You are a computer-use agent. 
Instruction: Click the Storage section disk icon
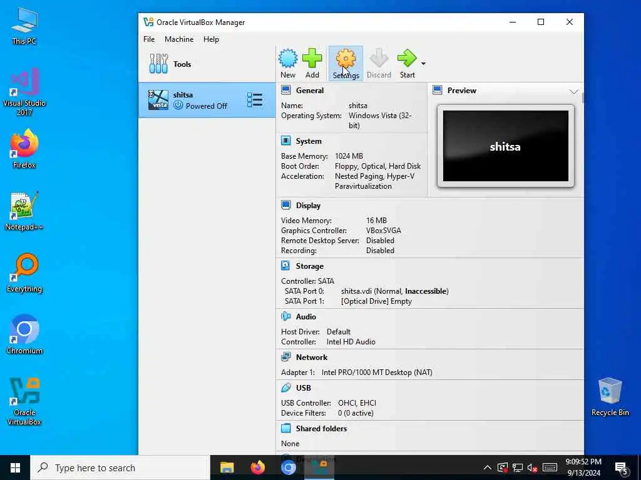point(285,266)
